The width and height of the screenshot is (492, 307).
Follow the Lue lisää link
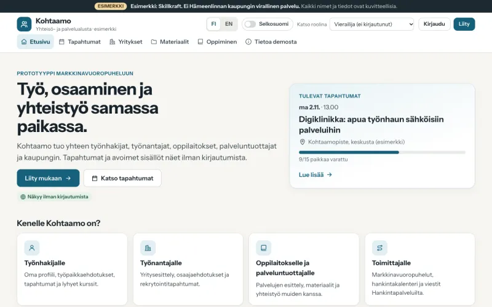click(x=315, y=175)
